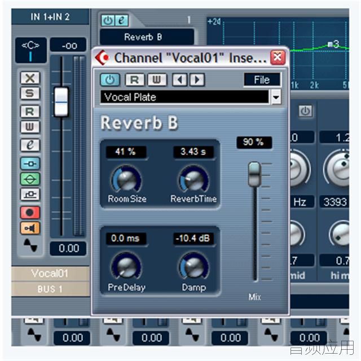Click the Damp value field -10.4 dB
This screenshot has height=361, width=361.
pyautogui.click(x=193, y=238)
